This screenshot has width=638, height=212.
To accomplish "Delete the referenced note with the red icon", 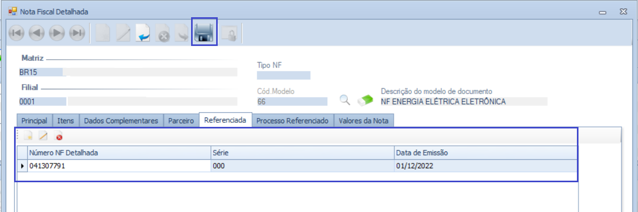I will [59, 137].
